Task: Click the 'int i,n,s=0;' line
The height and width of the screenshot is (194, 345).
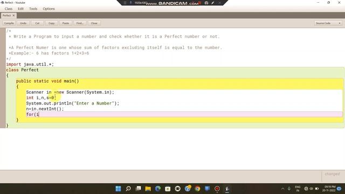Action: [x=41, y=98]
